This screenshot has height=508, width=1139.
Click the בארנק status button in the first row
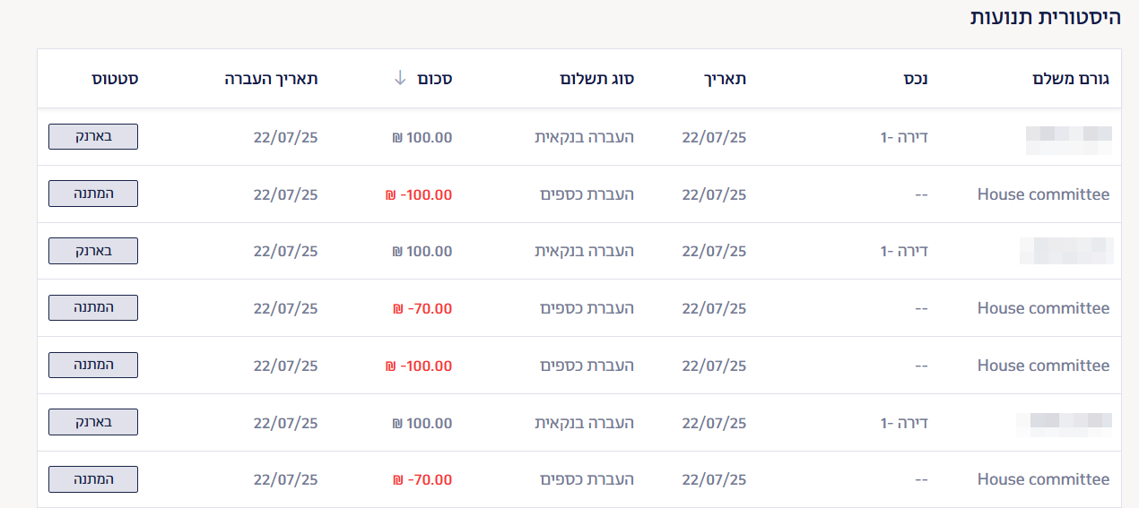click(93, 137)
